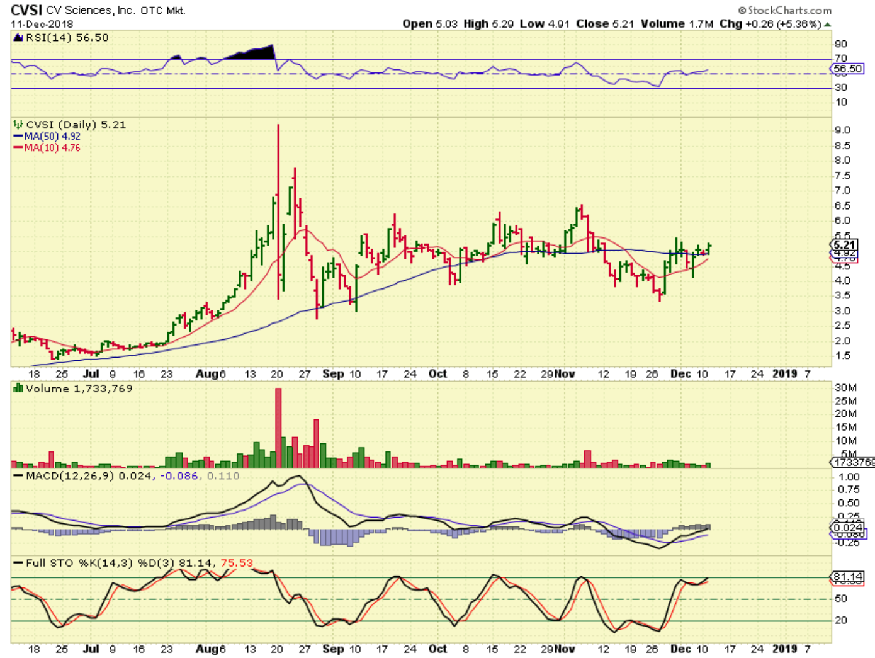Click the 0.75 label on the MACD axis
Viewport: 875px width, 658px height.
849,490
